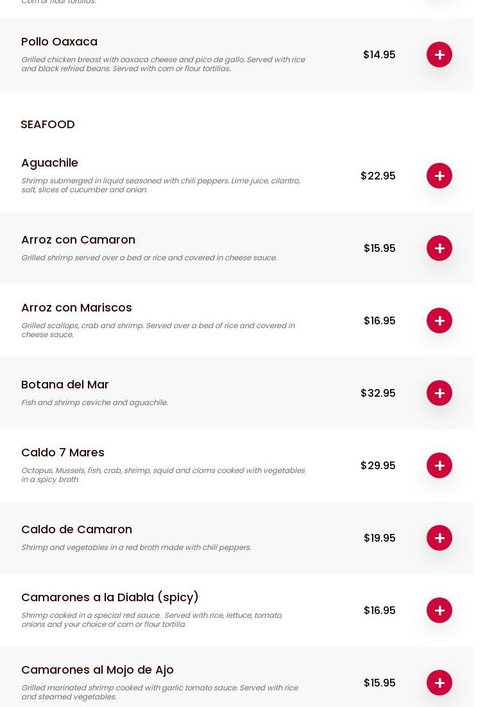Click the Pollo Oaxaca dish name

[59, 42]
